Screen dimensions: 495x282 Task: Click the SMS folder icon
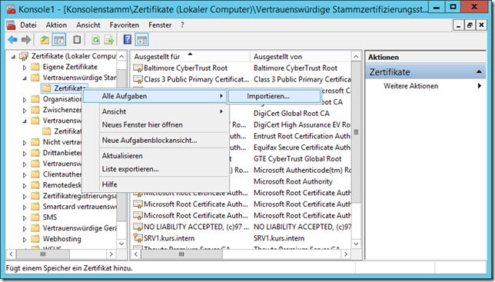[35, 217]
